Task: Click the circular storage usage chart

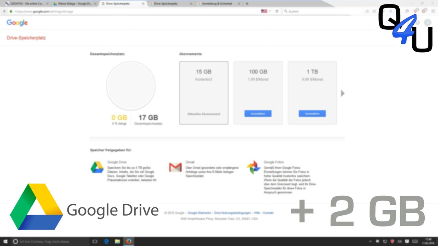Action: [131, 86]
